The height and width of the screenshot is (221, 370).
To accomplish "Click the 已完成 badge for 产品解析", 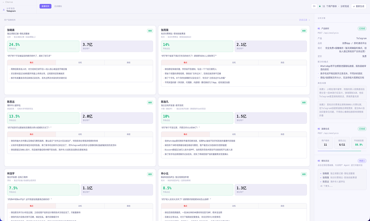I will (x=362, y=28).
